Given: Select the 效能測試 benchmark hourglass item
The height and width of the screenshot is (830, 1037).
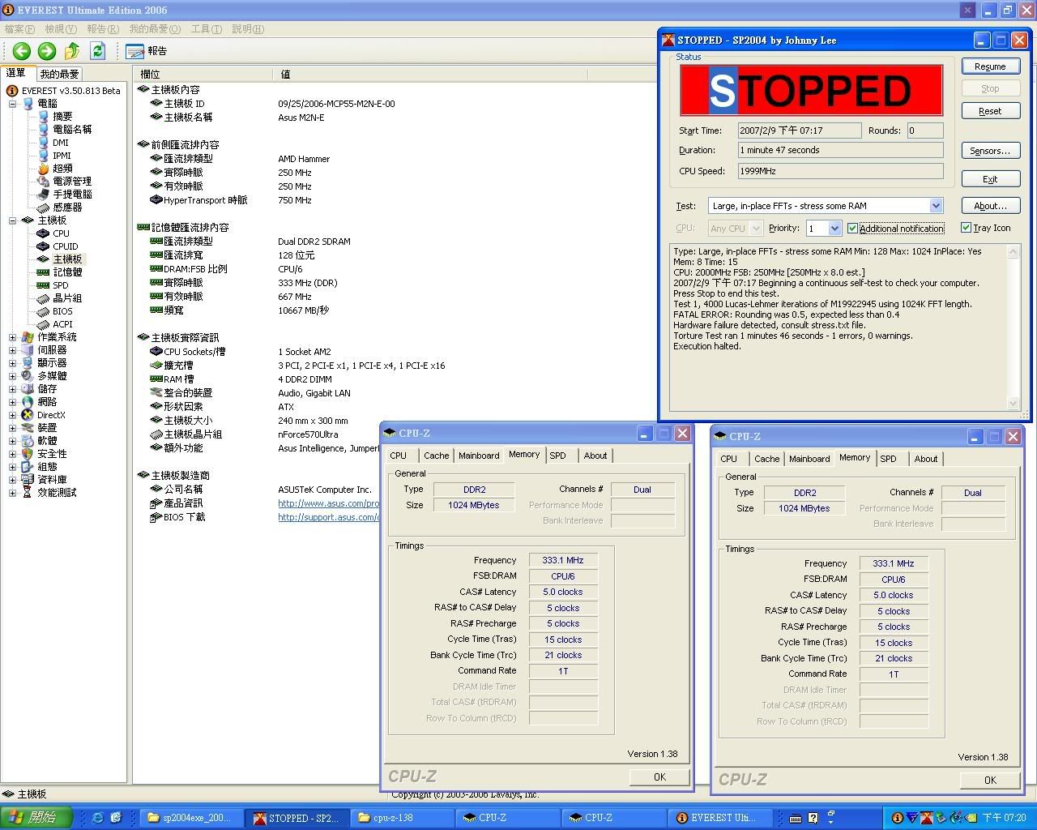Looking at the screenshot, I should (x=56, y=493).
